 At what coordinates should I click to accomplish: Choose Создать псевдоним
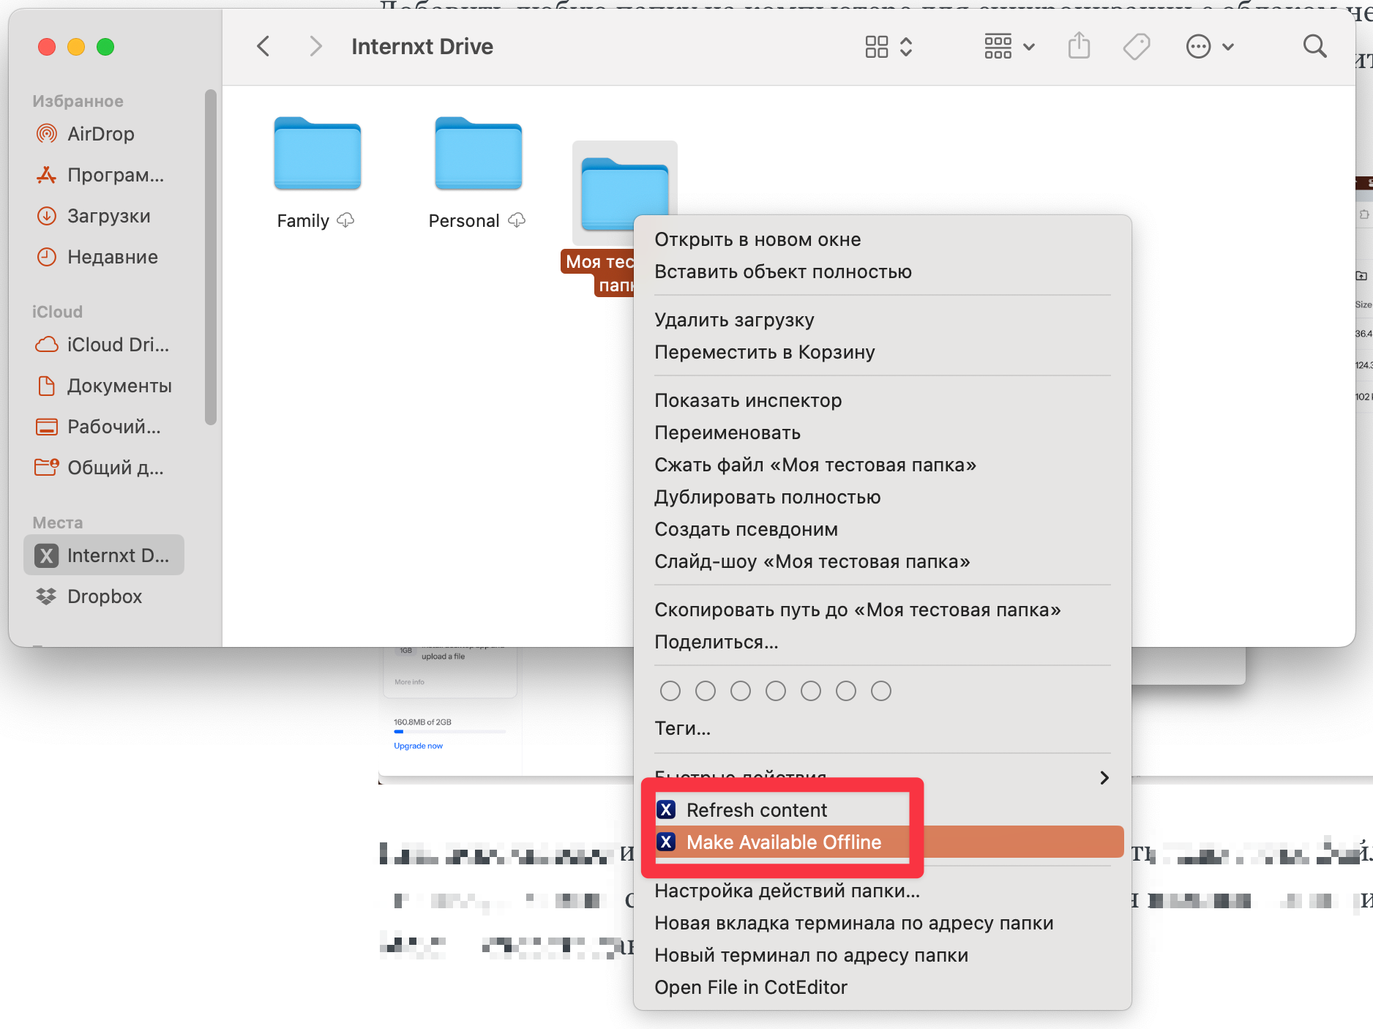pos(882,529)
